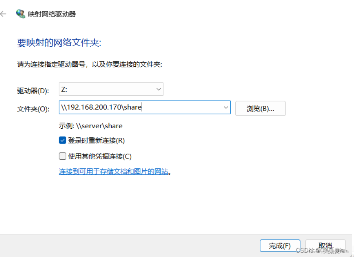Click the 完成(F) finish button
Screen dimensions: 354x257
click(x=280, y=246)
